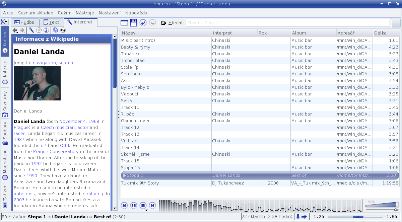The image size is (402, 222).
Task: Select the 'Misic bar (intro)' playlist row
Action: (x=260, y=40)
